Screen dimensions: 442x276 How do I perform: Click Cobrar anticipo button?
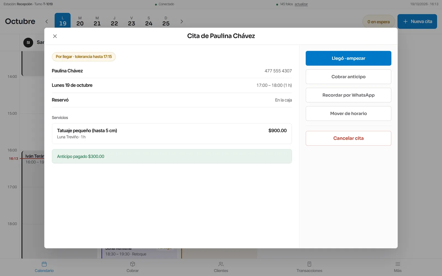348,77
